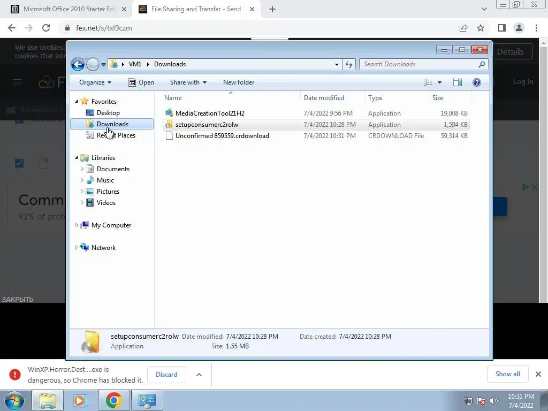Image resolution: width=548 pixels, height=411 pixels.
Task: Expand the Music library
Action: (x=82, y=180)
